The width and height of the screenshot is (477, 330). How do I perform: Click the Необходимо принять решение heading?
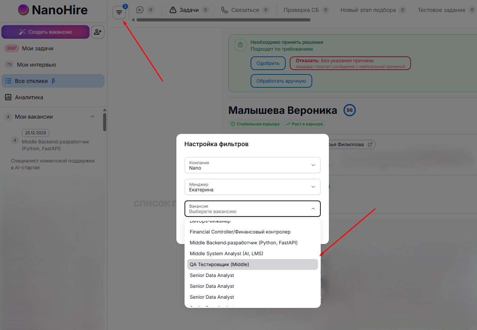point(287,42)
